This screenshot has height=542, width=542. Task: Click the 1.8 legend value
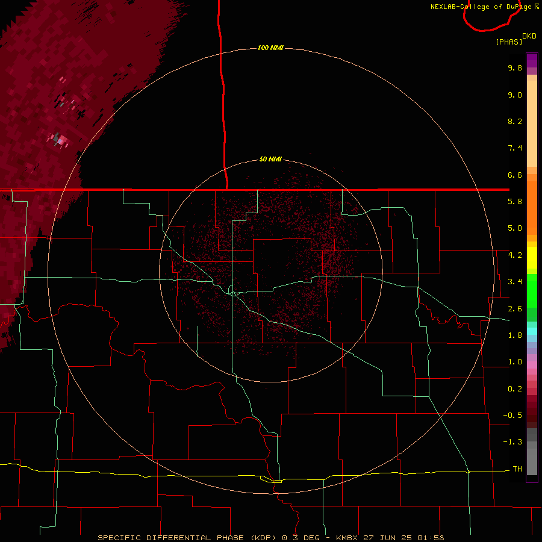pos(515,335)
